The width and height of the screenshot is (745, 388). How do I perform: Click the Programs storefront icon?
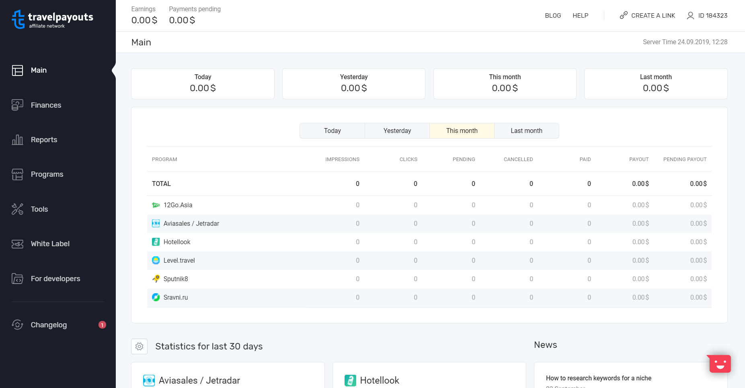(17, 174)
